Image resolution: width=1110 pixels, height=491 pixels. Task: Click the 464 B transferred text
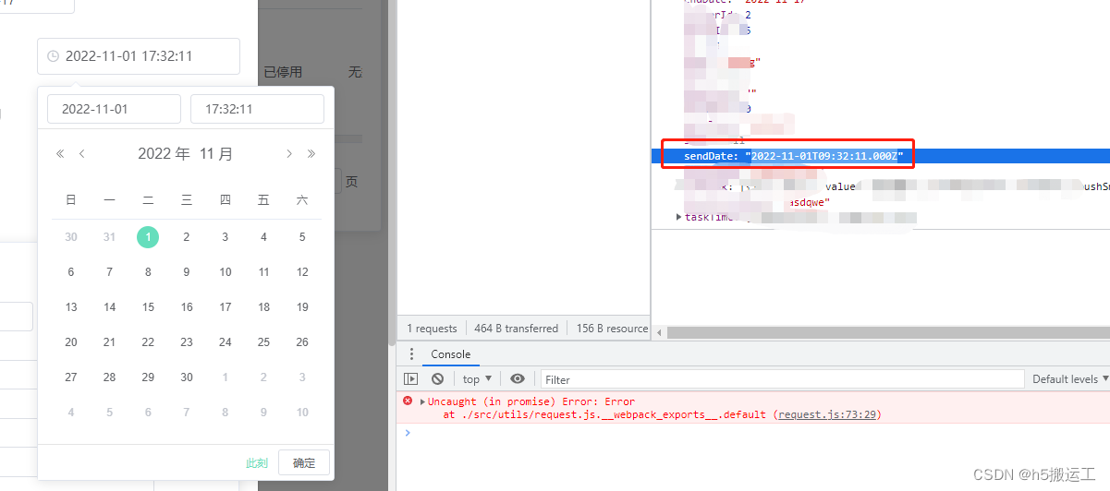click(x=517, y=329)
